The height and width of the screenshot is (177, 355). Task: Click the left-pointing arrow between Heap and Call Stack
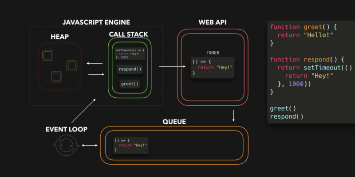[94, 63]
